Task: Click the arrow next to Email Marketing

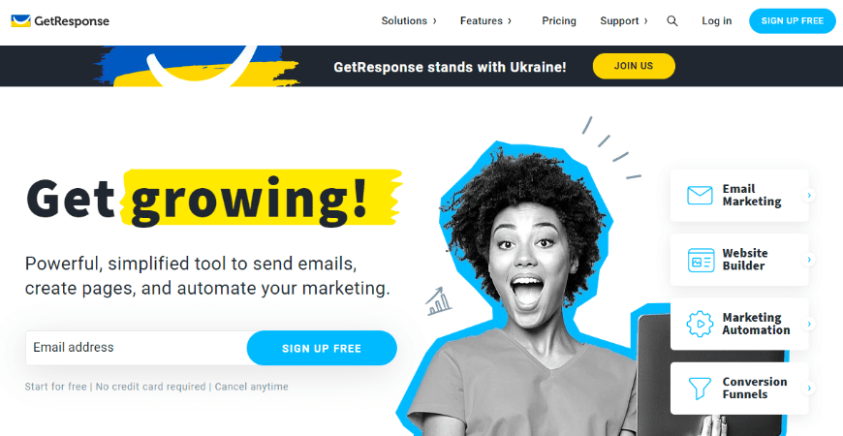Action: click(808, 195)
